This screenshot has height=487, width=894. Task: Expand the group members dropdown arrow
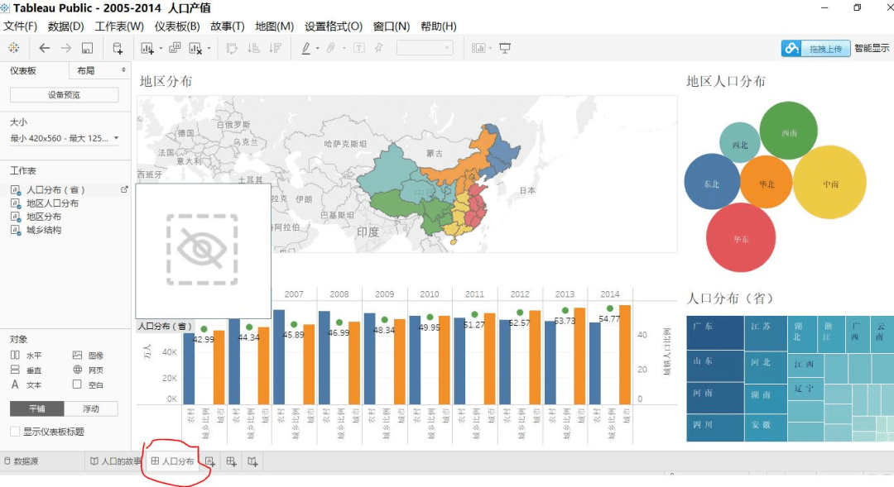tap(344, 49)
